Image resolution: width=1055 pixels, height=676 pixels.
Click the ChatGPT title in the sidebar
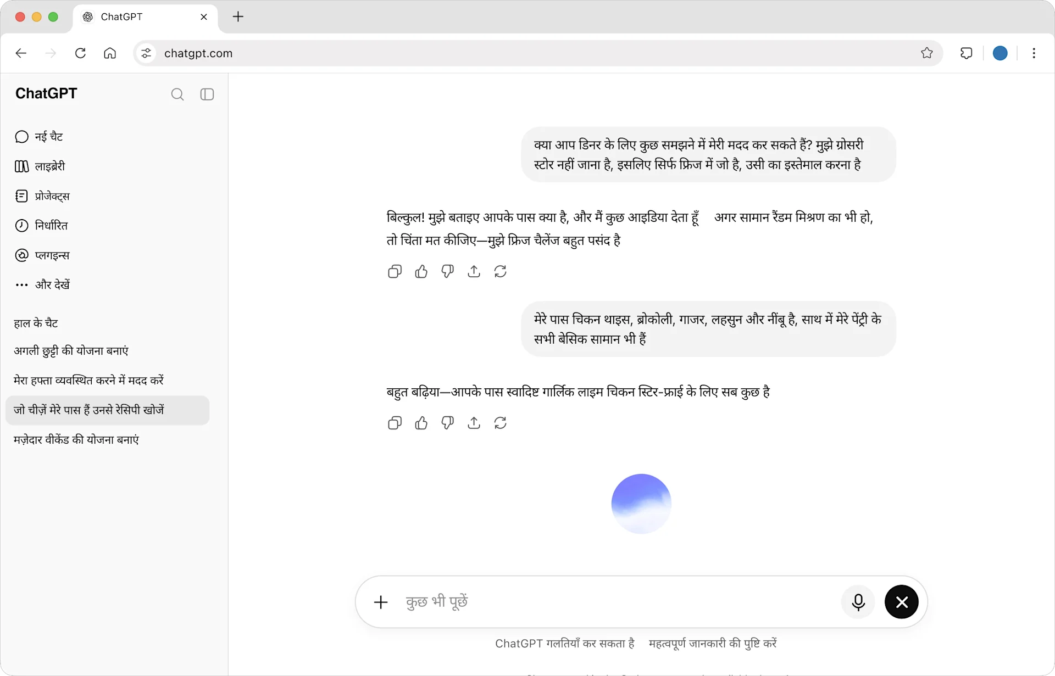(x=46, y=94)
